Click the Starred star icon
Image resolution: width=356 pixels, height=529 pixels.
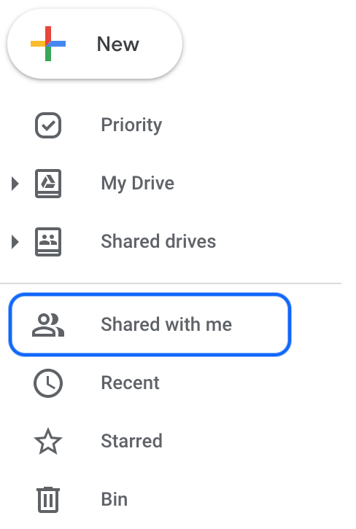coord(48,442)
